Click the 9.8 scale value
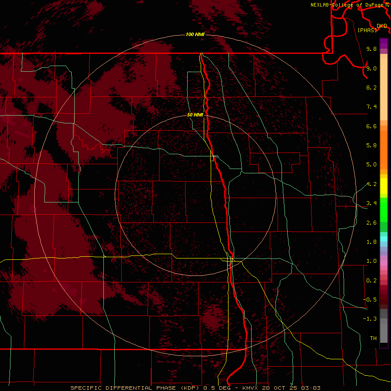The height and width of the screenshot is (391, 391). click(371, 49)
